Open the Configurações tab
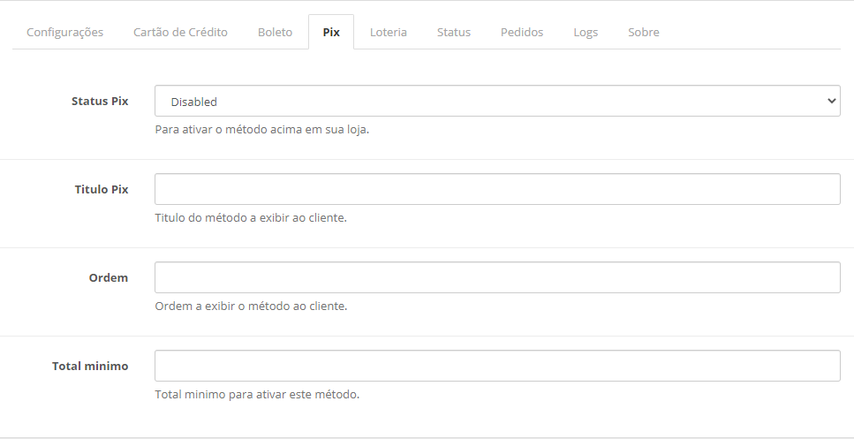854x439 pixels. [64, 32]
